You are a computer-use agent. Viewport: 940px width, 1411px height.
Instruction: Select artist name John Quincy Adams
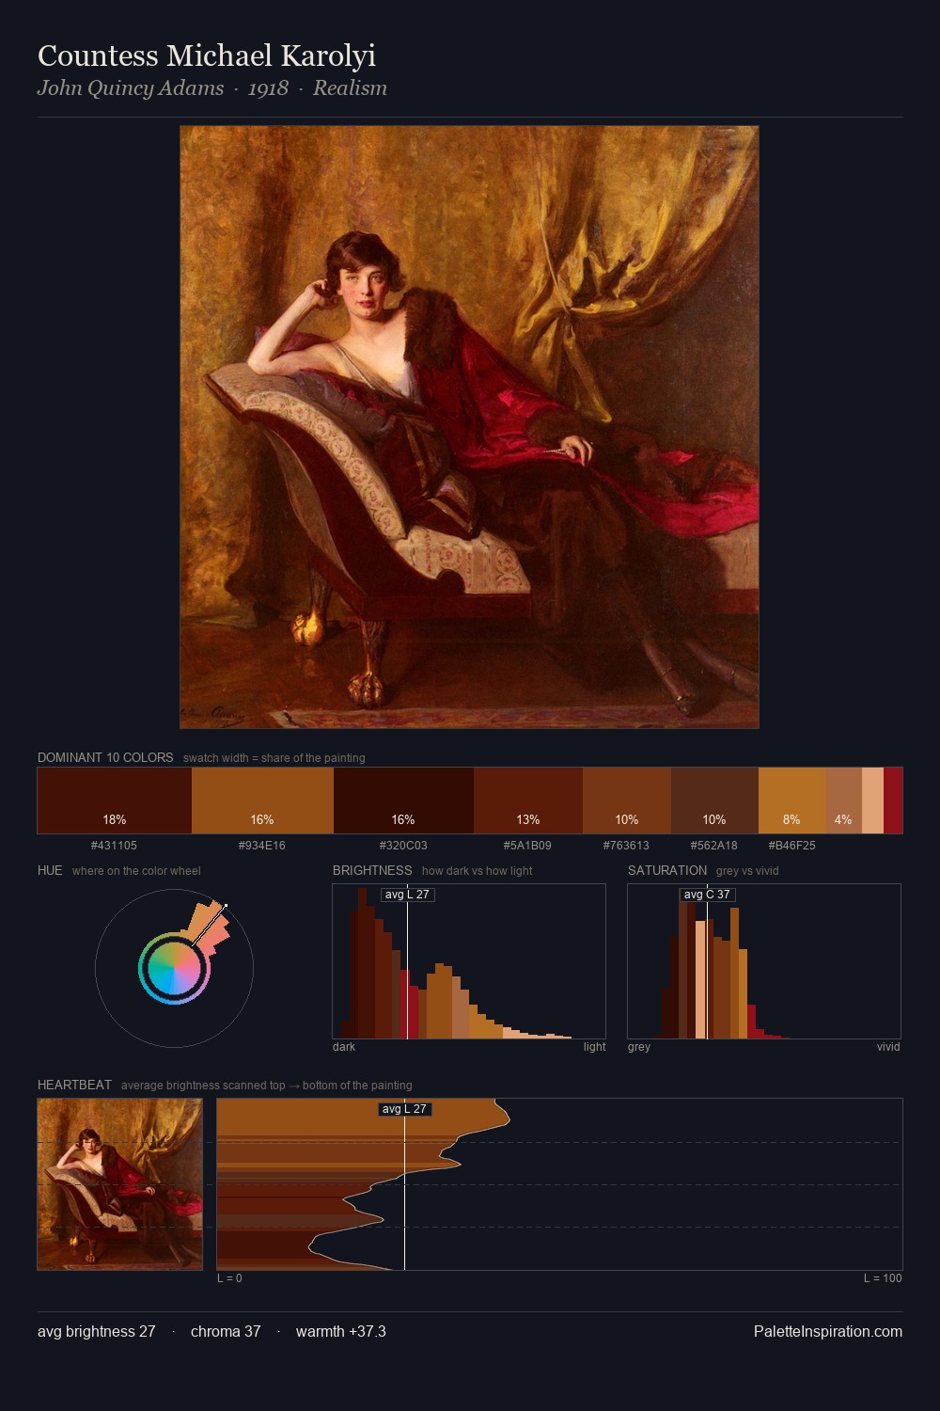131,88
